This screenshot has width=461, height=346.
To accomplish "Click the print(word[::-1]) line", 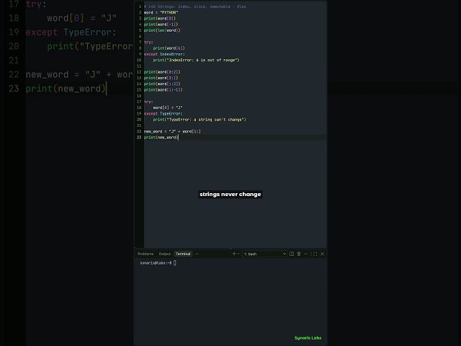I will pos(164,89).
